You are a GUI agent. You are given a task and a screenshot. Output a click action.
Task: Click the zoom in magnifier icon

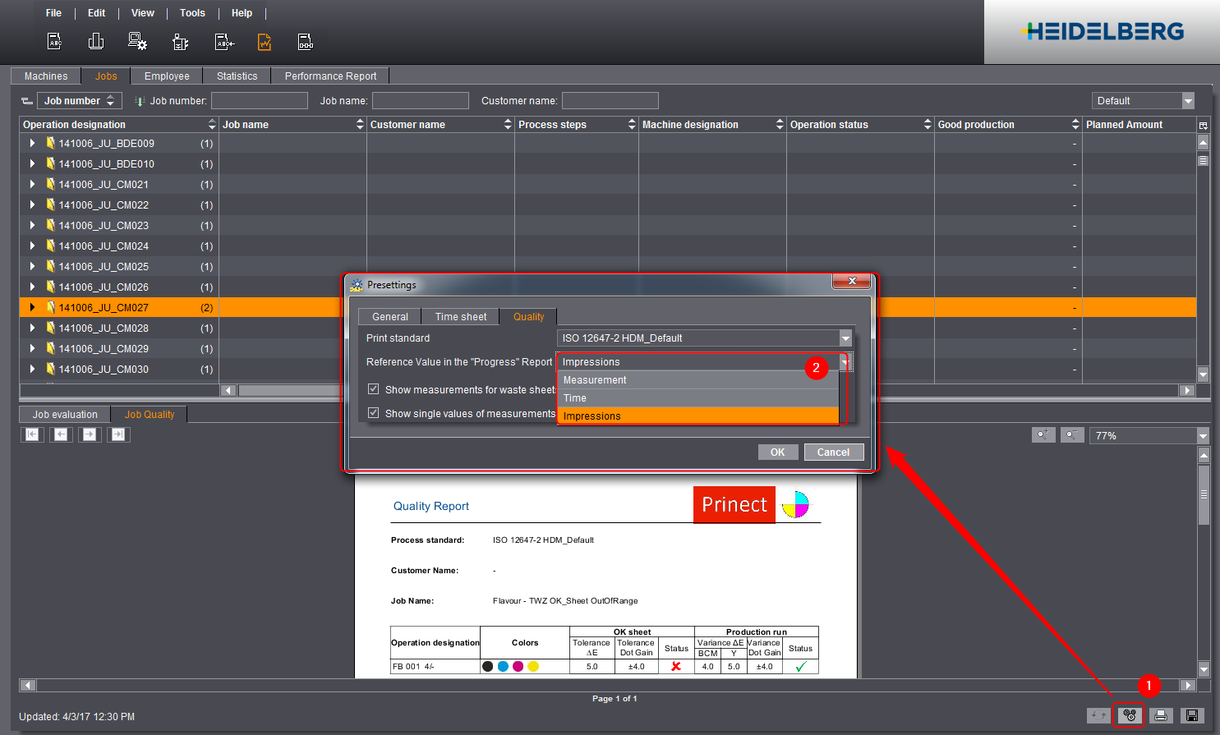(1043, 435)
